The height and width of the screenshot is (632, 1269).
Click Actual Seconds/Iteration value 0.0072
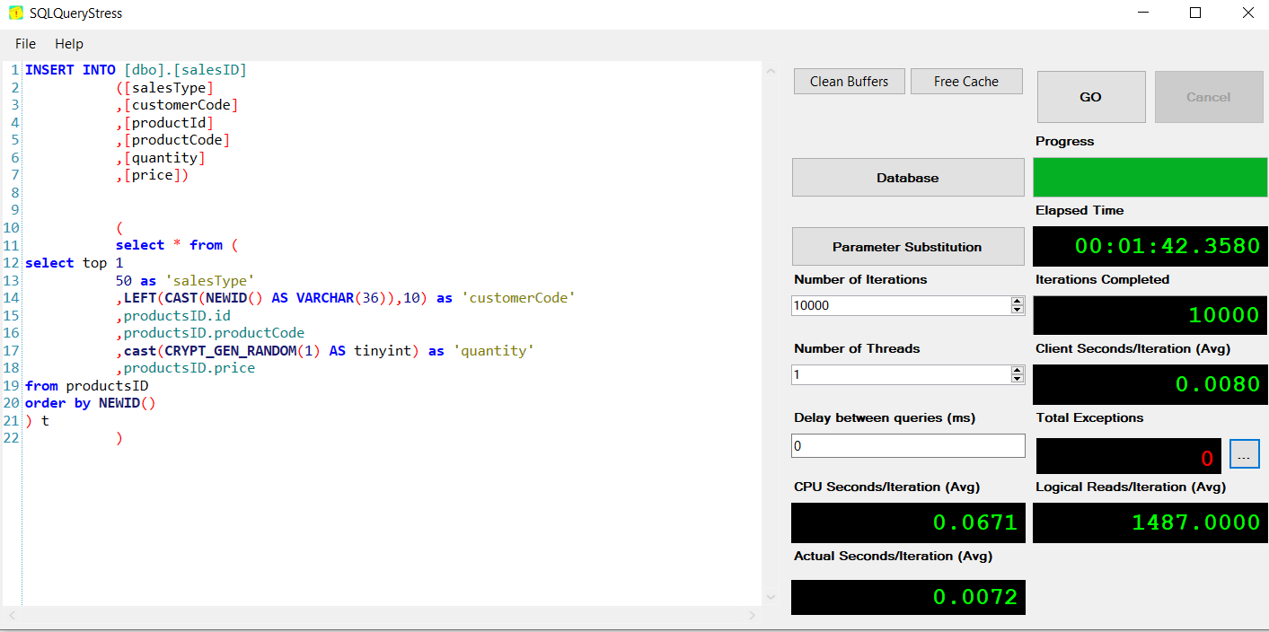(908, 597)
